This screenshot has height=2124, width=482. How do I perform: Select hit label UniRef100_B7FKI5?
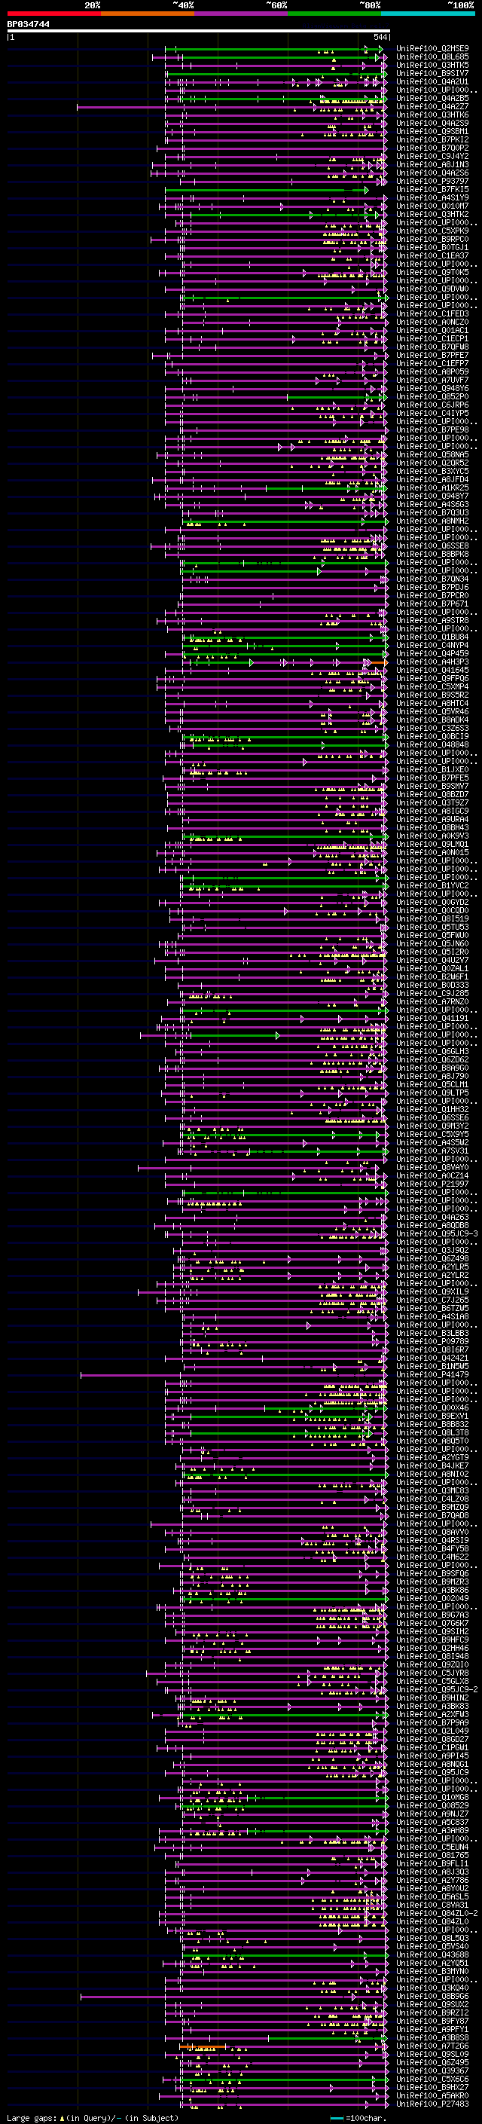click(432, 190)
